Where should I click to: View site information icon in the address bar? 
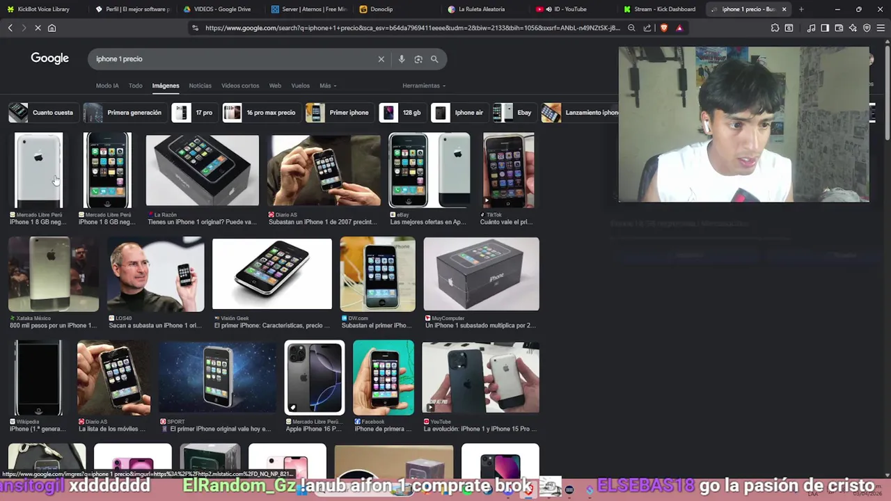pyautogui.click(x=195, y=28)
